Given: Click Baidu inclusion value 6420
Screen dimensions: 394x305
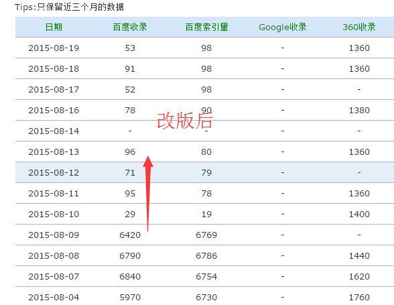Looking at the screenshot, I should click(130, 235).
